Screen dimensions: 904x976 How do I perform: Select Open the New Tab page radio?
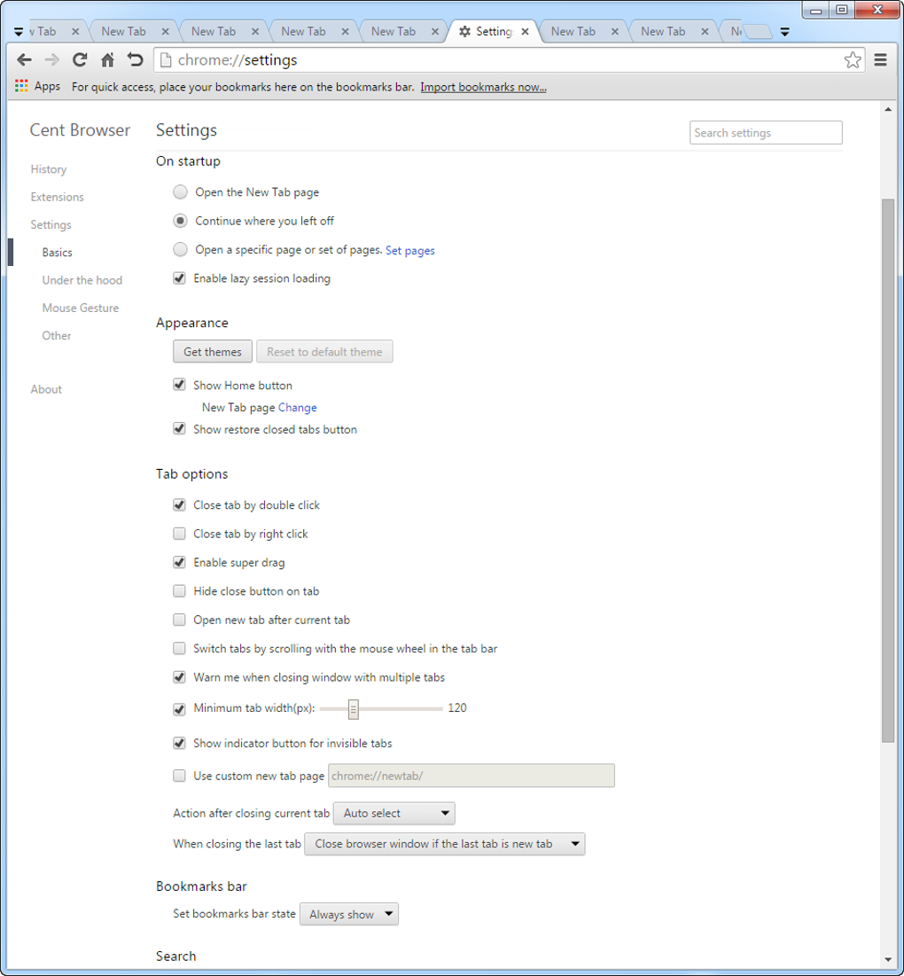pyautogui.click(x=181, y=191)
